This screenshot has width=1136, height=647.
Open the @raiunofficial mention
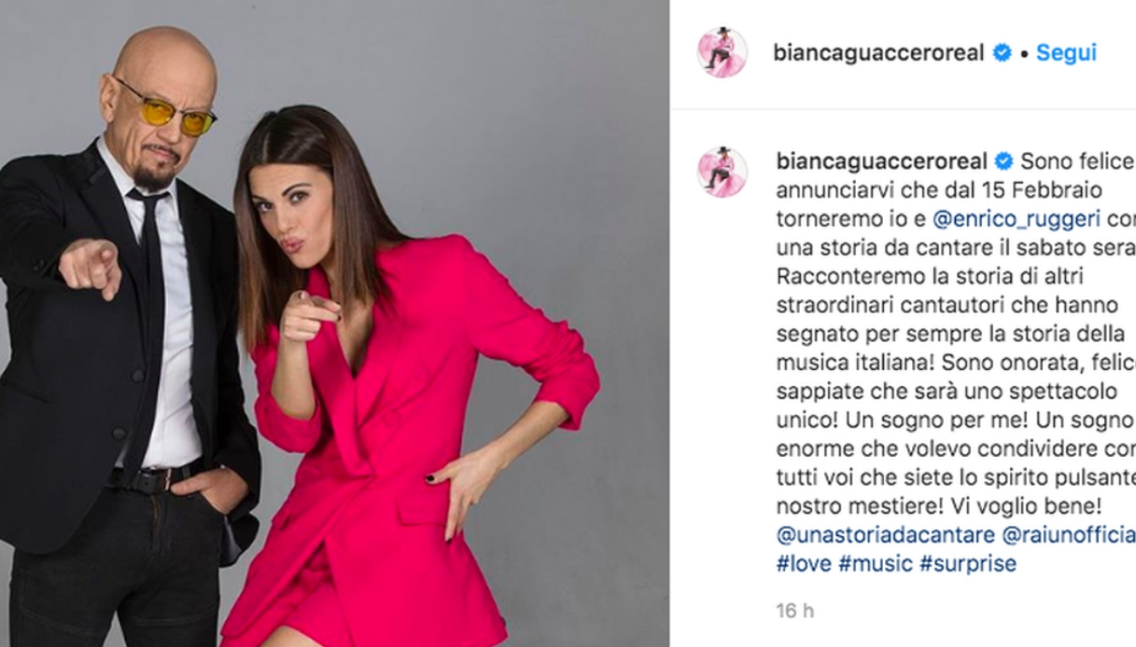1069,535
